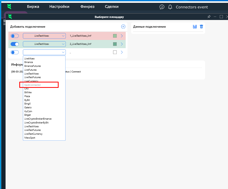The width and height of the screenshot is (228, 189).
Task: Open the Настройки menu
Action: [x=59, y=7]
